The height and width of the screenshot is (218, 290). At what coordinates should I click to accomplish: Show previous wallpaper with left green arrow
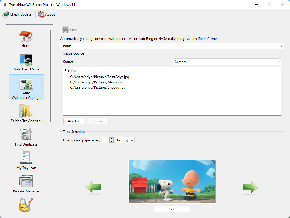coord(93,188)
